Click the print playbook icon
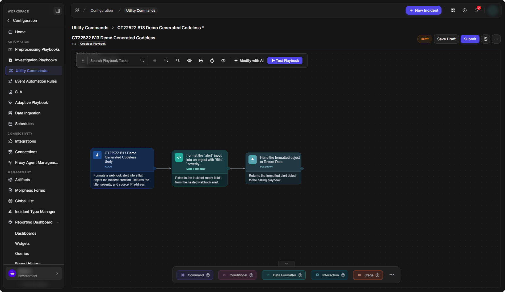This screenshot has width=505, height=292. pyautogui.click(x=201, y=61)
